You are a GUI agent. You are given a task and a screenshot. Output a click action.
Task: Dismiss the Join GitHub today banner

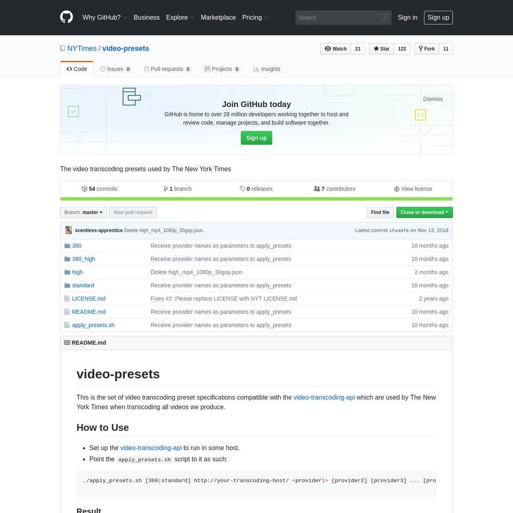point(432,99)
